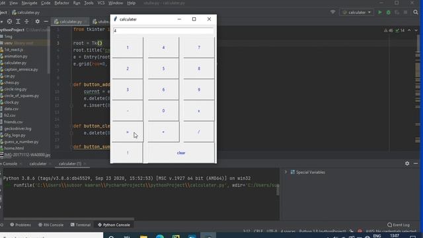The image size is (423, 238).
Task: Select opened file via the project crosshair icon
Action: point(9,21)
